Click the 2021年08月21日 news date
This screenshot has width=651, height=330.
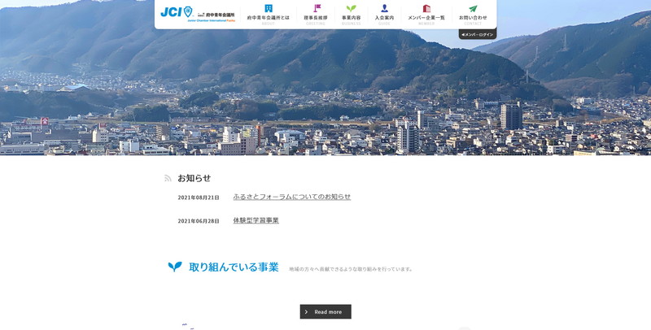pos(199,198)
